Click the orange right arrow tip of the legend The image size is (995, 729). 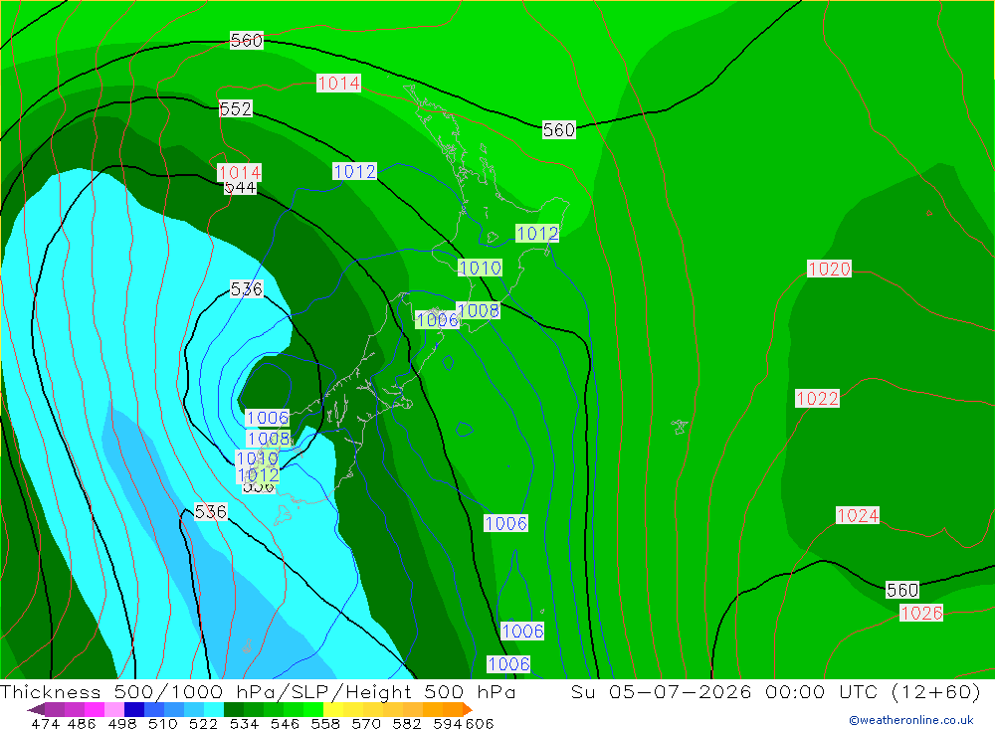pos(468,709)
